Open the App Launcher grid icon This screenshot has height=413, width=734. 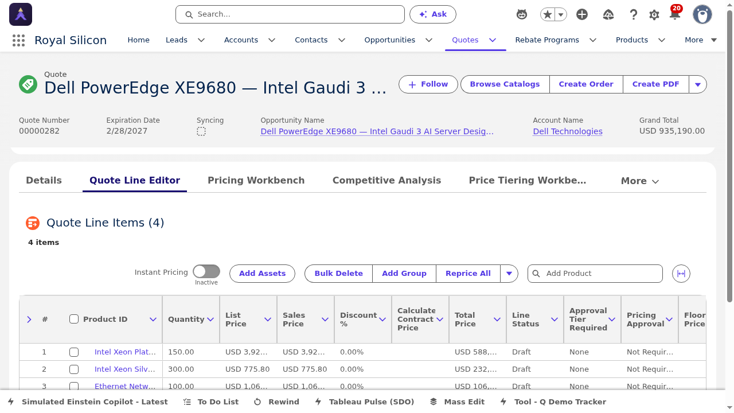click(x=18, y=40)
